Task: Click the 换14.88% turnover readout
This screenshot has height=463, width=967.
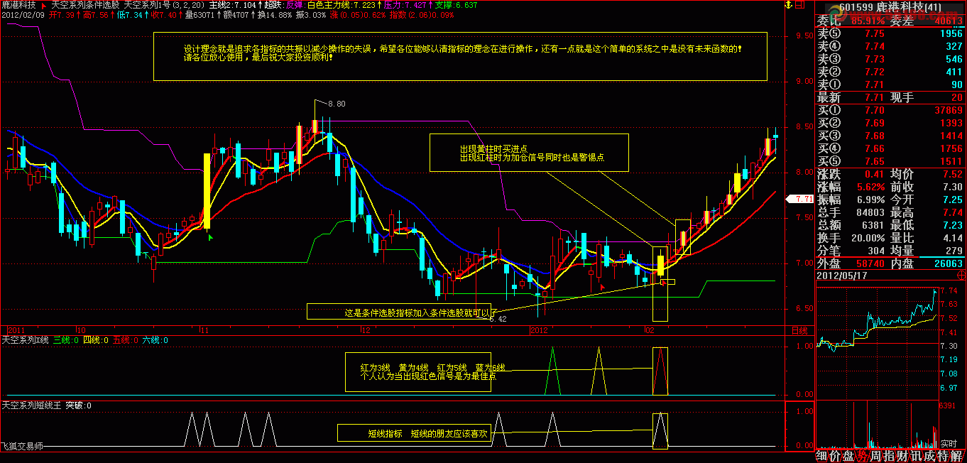Action: point(275,13)
